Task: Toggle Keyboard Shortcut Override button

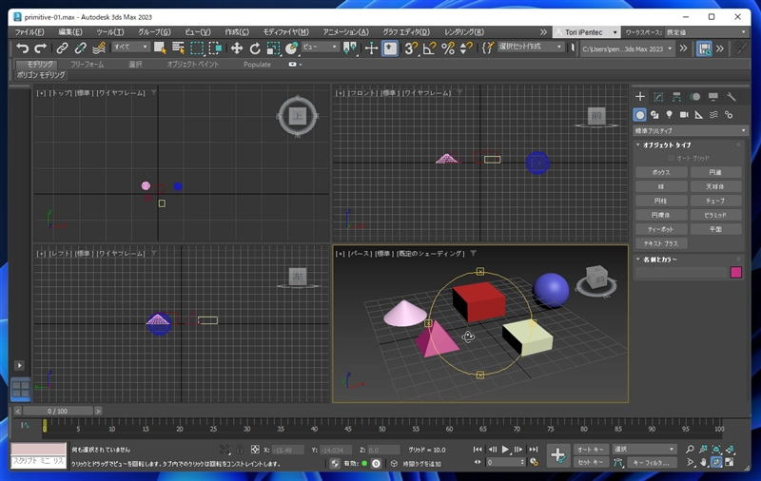Action: coord(390,48)
